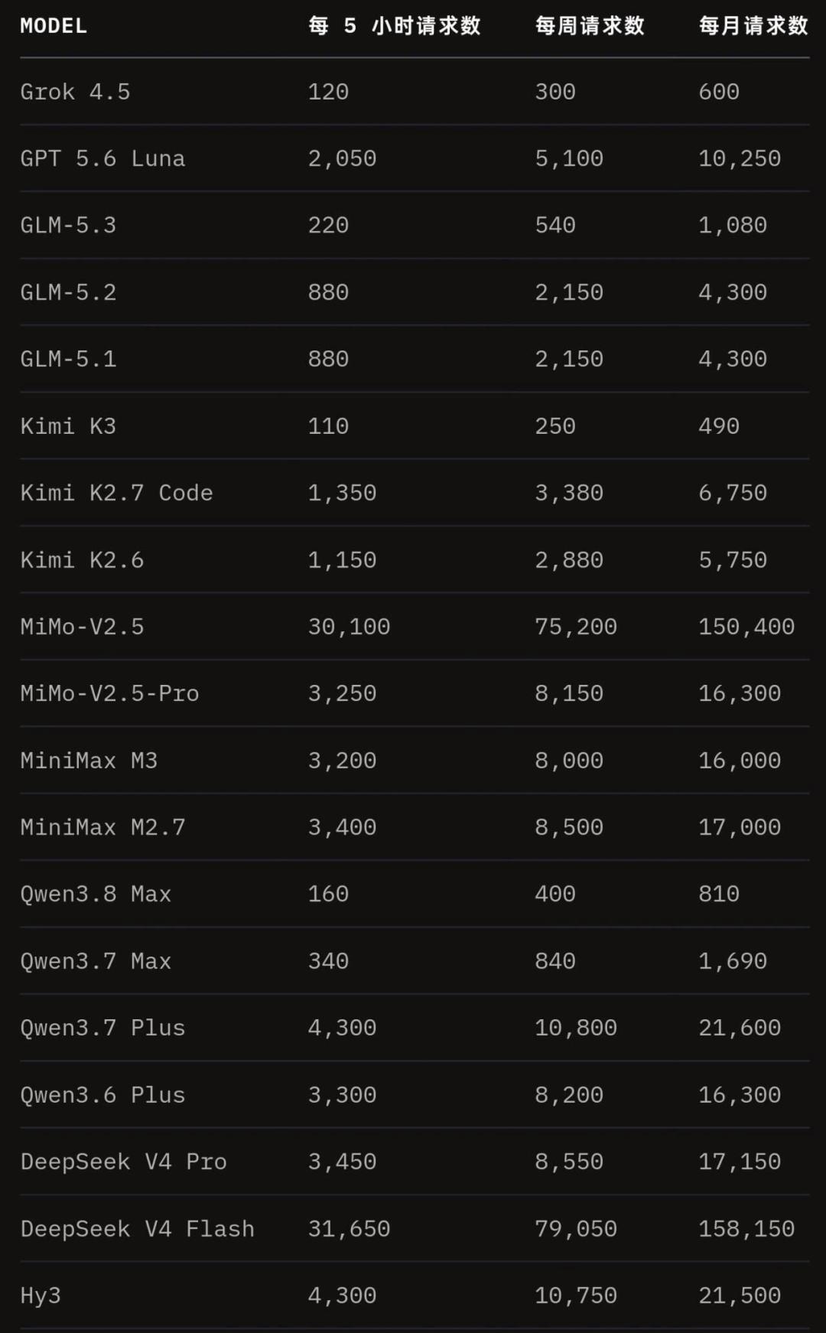Select the DeepSeek V4 Flash row label
The width and height of the screenshot is (826, 1333).
137,1229
